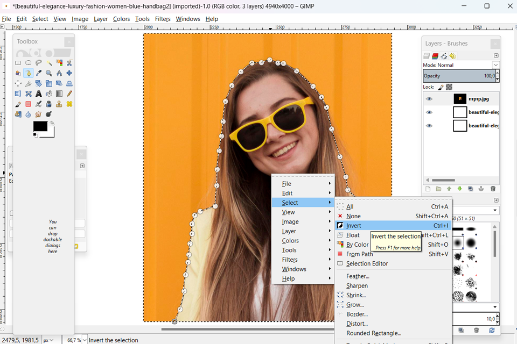Expand the Colors submenu in context menu

pos(303,241)
